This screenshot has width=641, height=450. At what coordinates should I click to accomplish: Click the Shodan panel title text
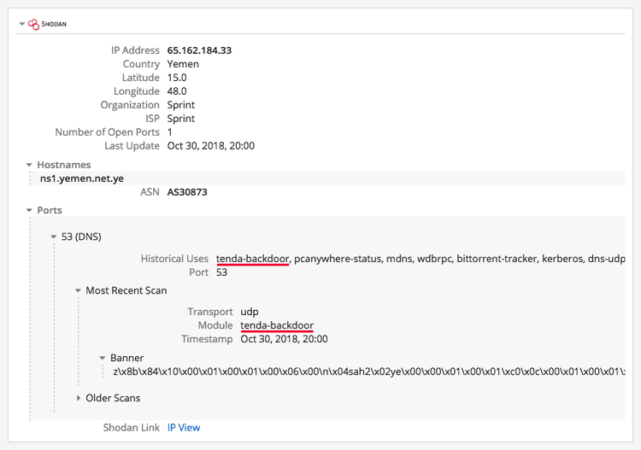pyautogui.click(x=54, y=25)
